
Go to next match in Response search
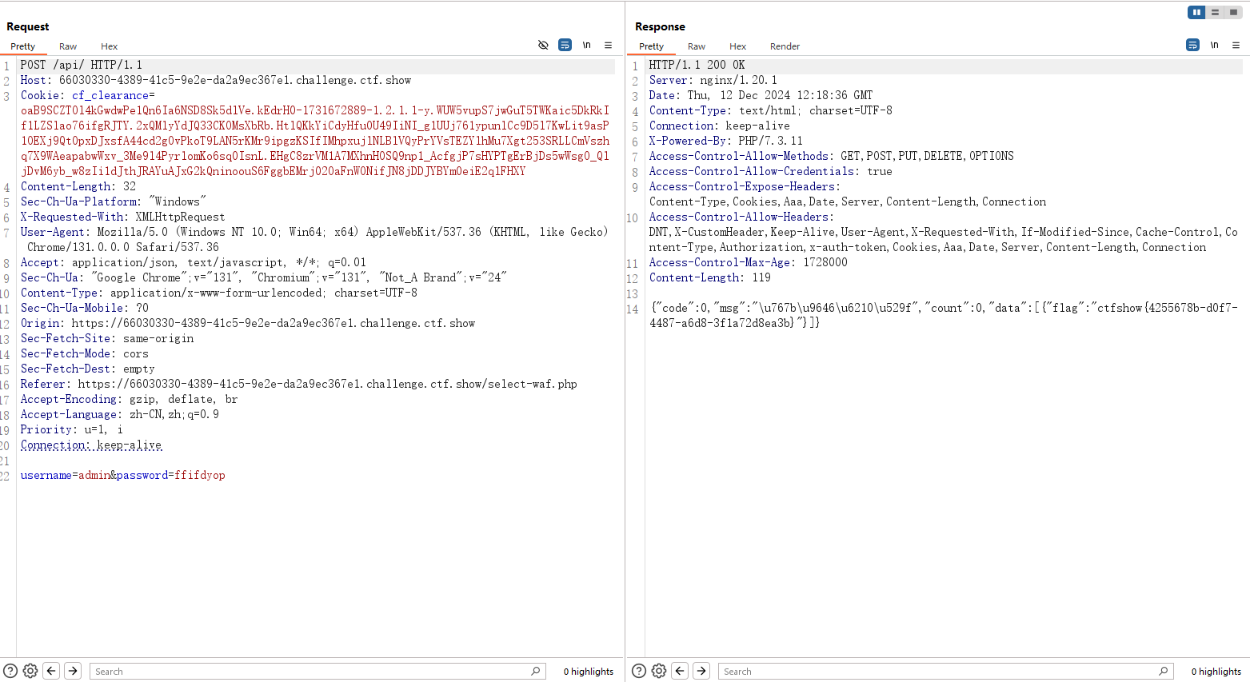click(701, 671)
